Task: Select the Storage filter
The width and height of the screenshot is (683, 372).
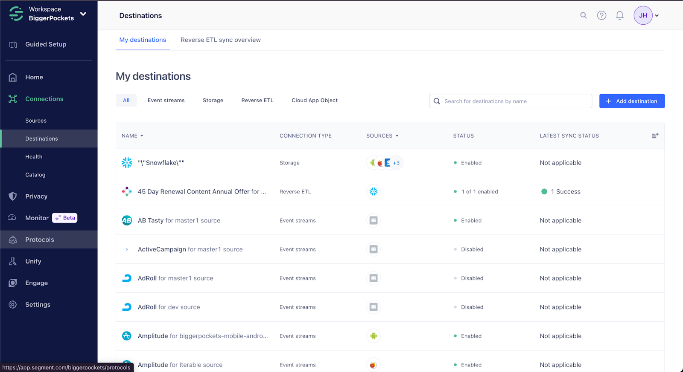Action: pyautogui.click(x=213, y=101)
